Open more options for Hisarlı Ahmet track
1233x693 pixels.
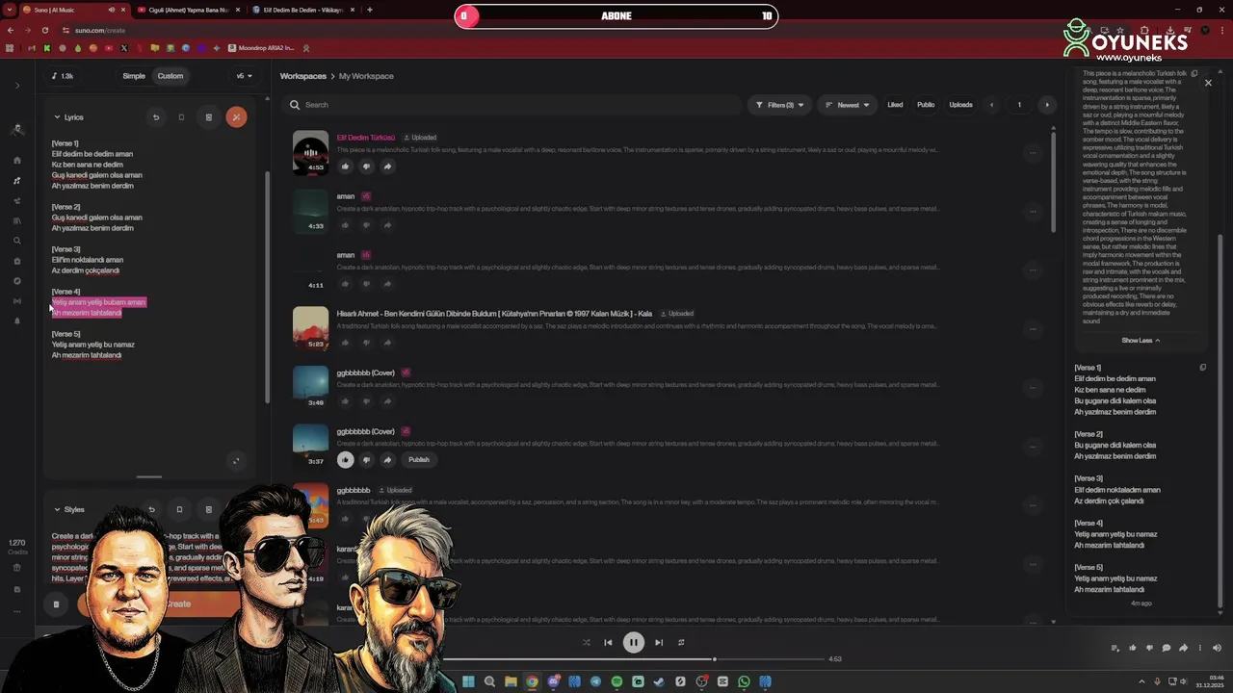1033,328
